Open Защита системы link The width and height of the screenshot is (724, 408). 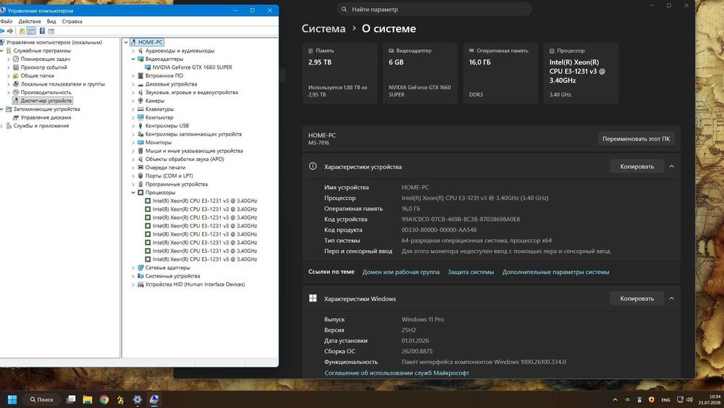point(471,272)
